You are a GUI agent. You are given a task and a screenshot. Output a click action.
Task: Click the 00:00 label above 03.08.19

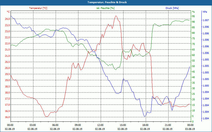191,125
